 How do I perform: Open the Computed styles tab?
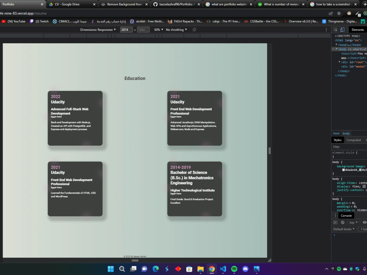point(353,140)
